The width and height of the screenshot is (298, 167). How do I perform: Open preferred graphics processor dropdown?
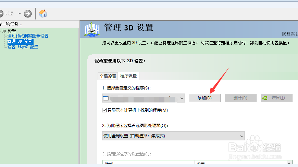click(173, 136)
